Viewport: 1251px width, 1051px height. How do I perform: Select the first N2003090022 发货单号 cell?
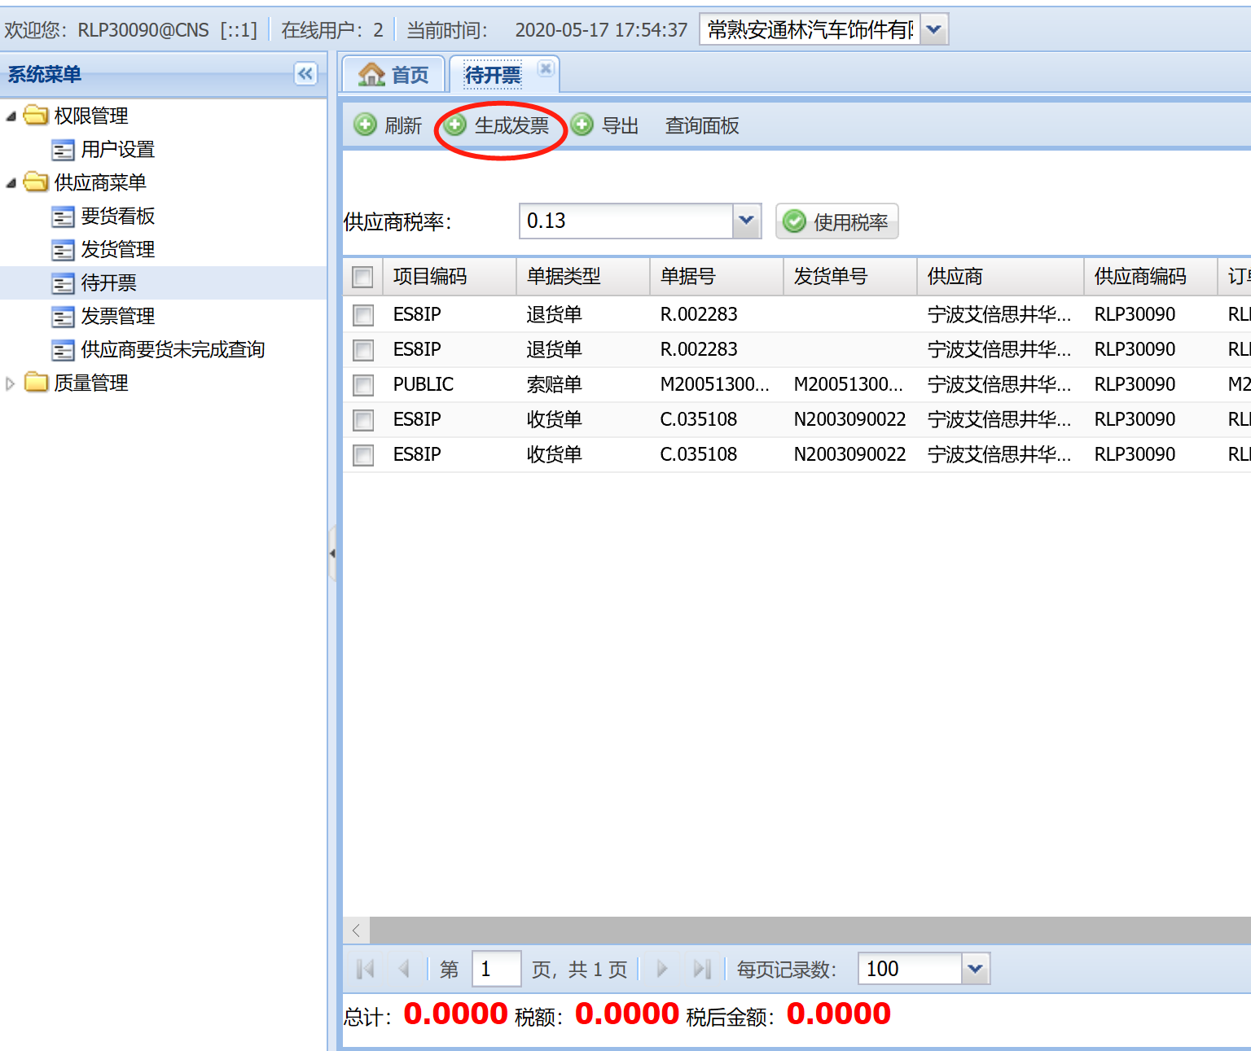[x=849, y=419]
